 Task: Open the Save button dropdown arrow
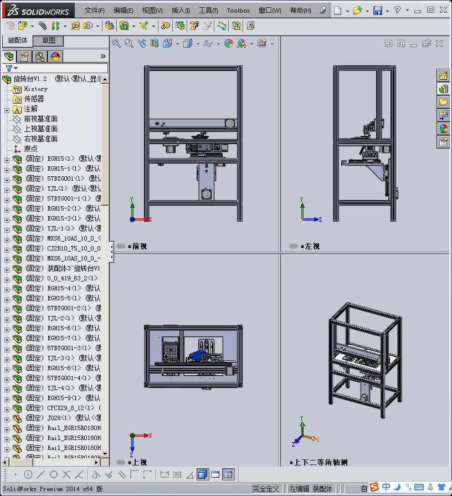pos(387,11)
